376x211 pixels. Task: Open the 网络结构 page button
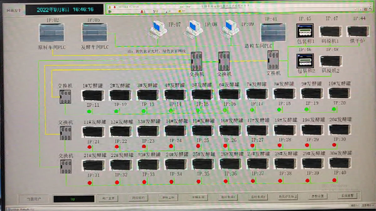138,198
